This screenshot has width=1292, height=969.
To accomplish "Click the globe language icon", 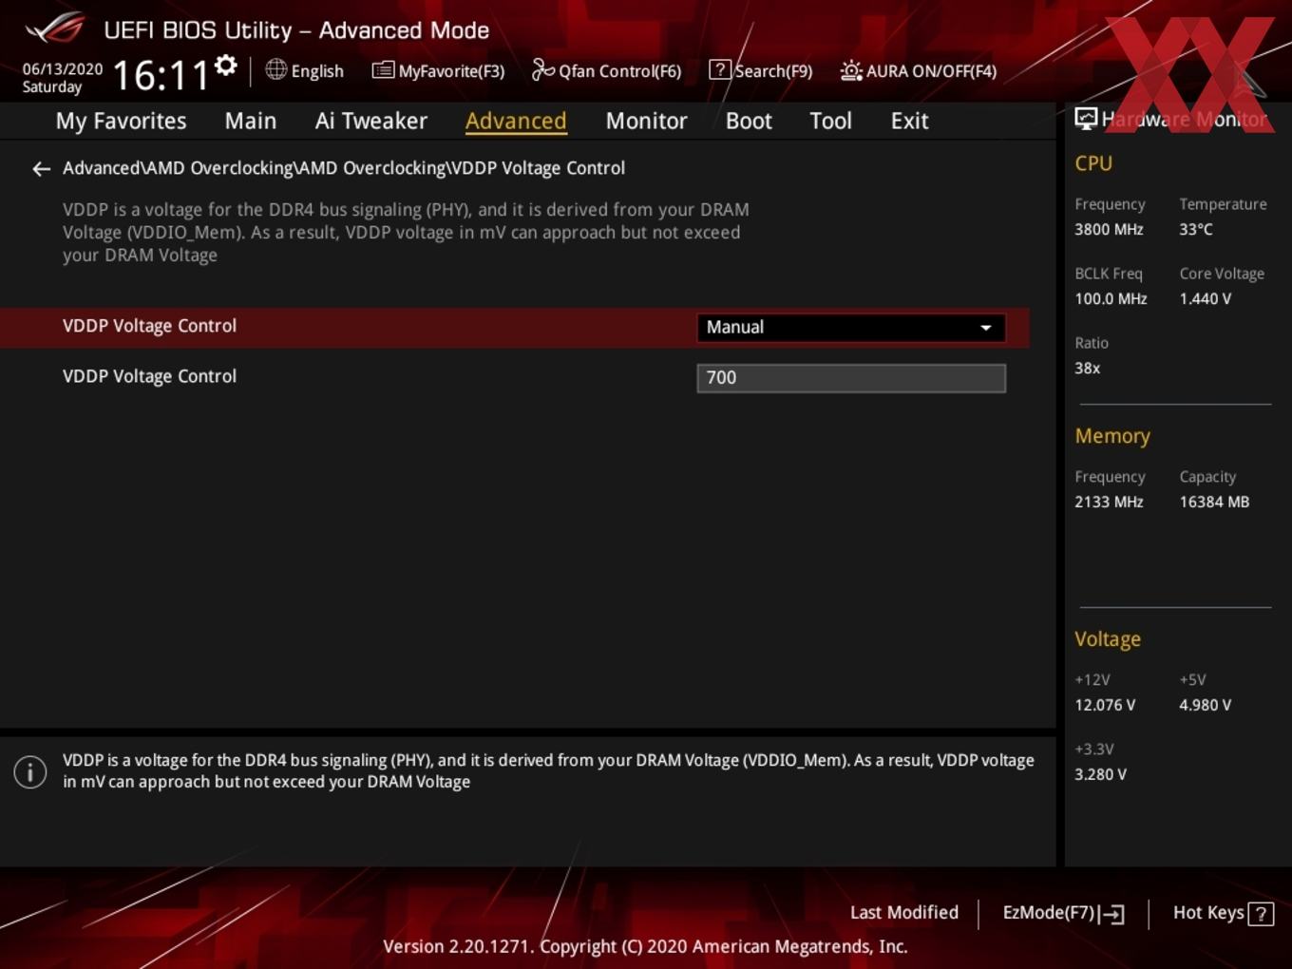I will [x=275, y=69].
